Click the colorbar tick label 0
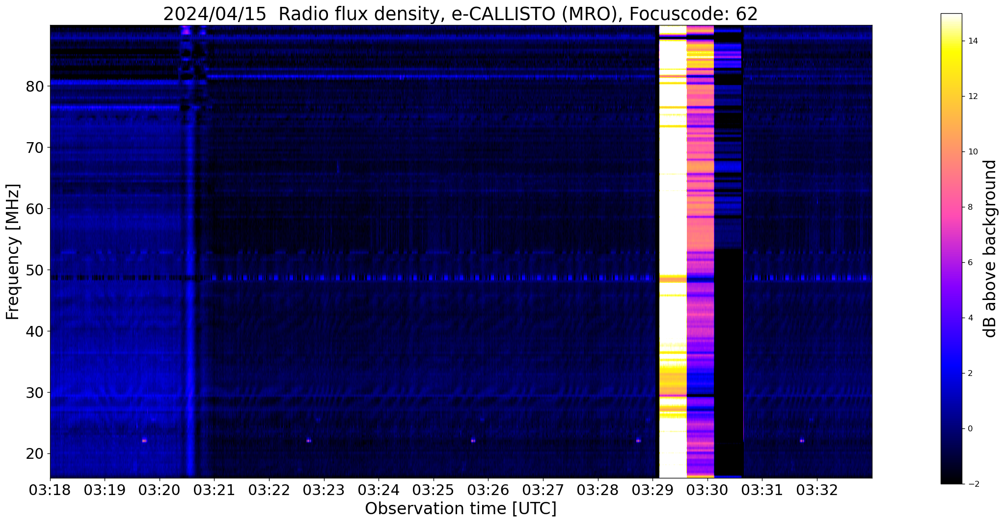1005x523 pixels. [x=970, y=429]
